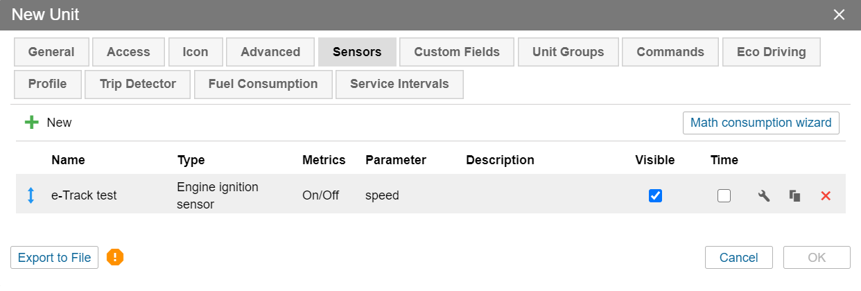Switch to the General tab
The height and width of the screenshot is (291, 861).
click(x=51, y=52)
